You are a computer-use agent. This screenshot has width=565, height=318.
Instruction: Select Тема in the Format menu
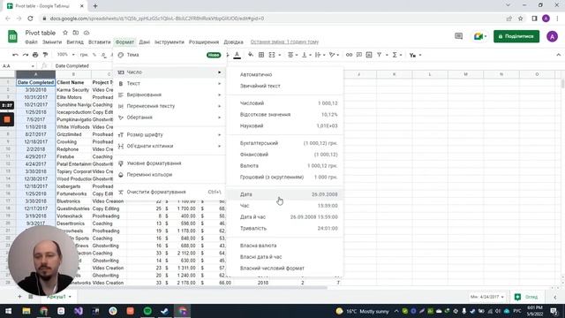169,55
